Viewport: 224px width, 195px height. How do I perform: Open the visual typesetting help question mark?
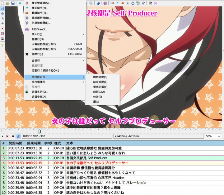point(2,45)
